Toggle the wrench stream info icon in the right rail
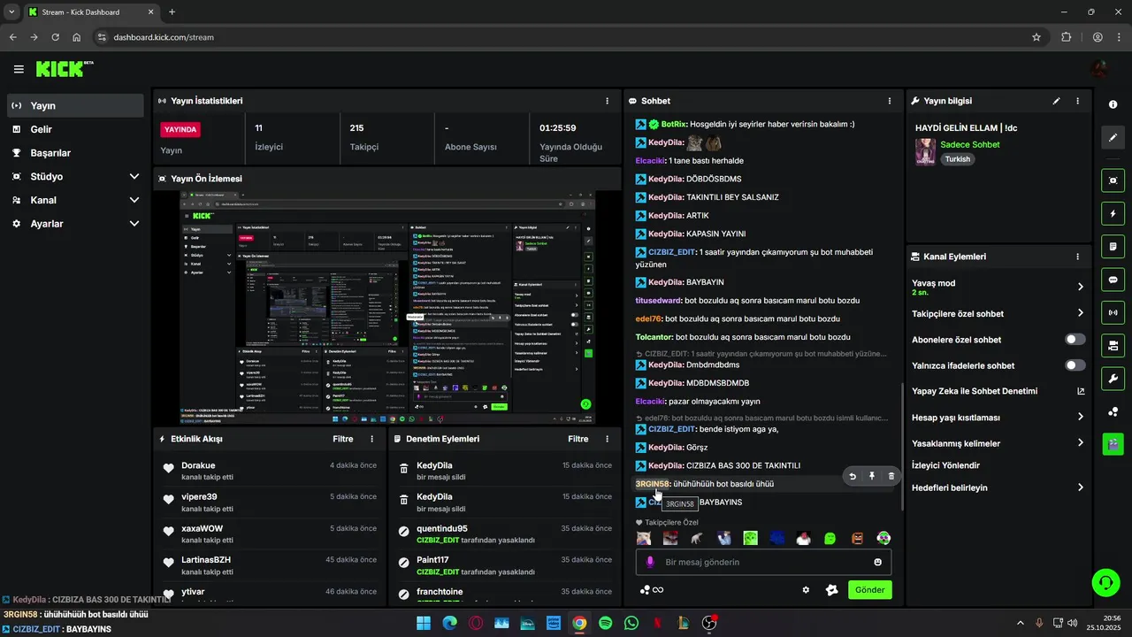 (x=1113, y=379)
